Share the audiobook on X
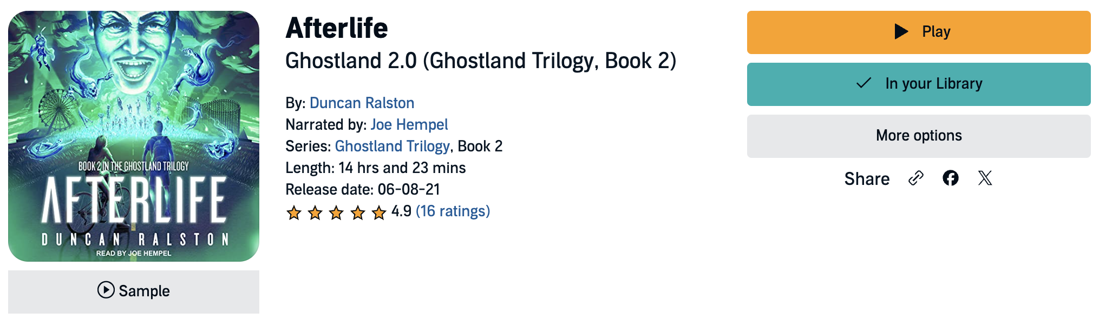This screenshot has height=319, width=1099. click(x=985, y=178)
